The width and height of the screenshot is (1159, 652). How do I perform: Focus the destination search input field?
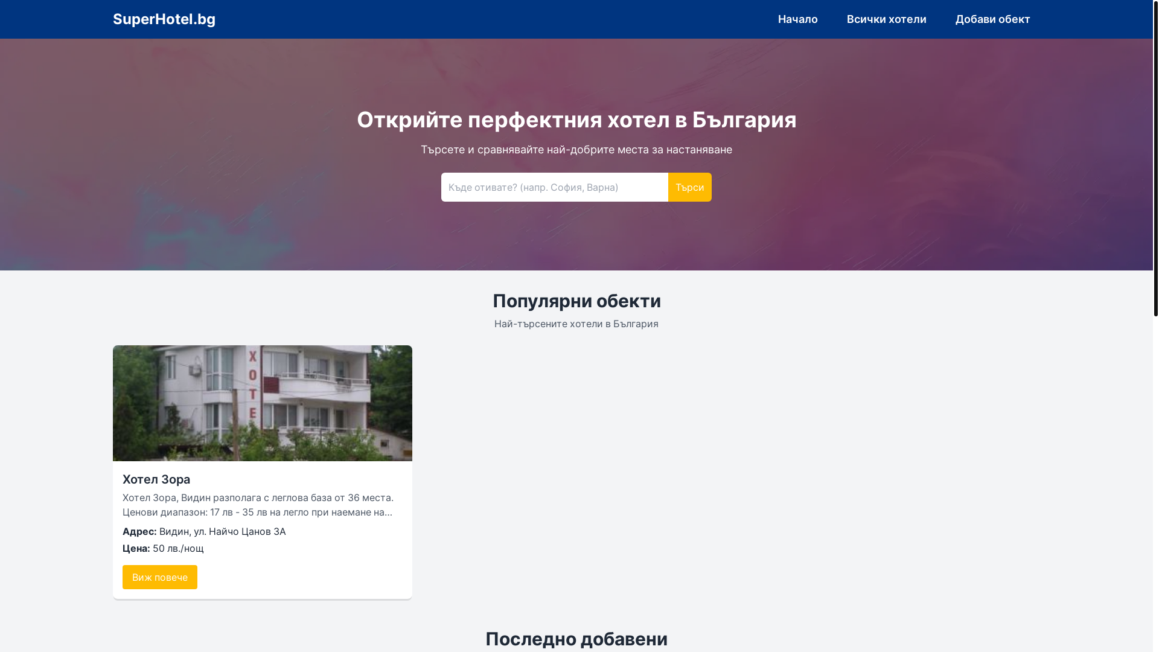(x=554, y=187)
